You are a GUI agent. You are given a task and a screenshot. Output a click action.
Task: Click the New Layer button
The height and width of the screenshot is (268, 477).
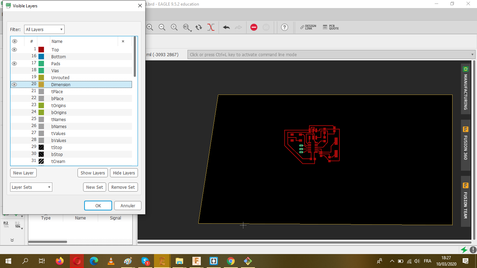pos(23,173)
